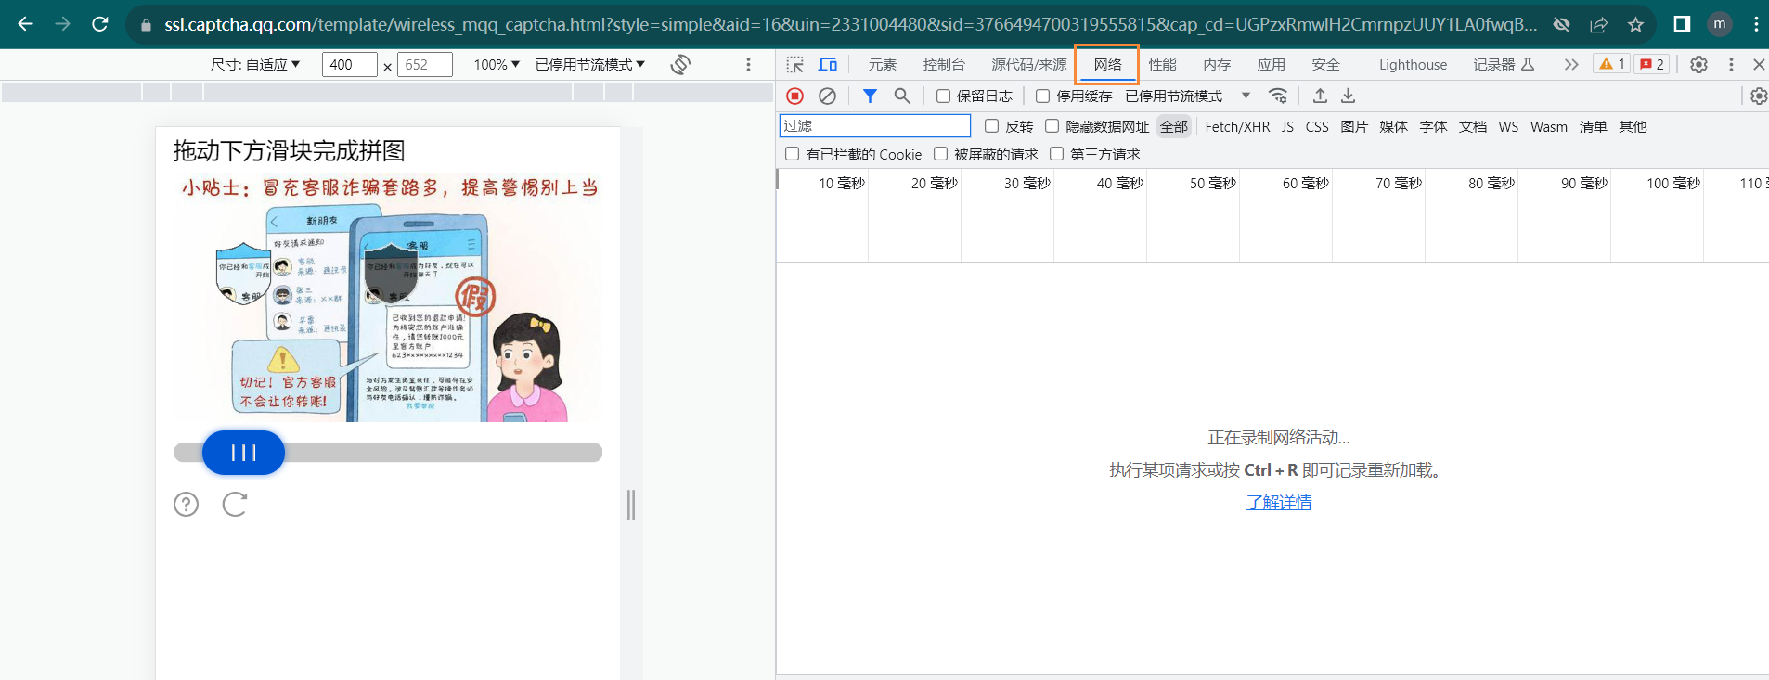Click the errors count badge

click(1652, 64)
